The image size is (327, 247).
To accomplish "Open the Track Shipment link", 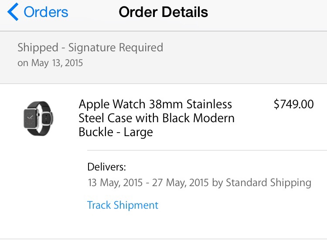I will point(123,205).
